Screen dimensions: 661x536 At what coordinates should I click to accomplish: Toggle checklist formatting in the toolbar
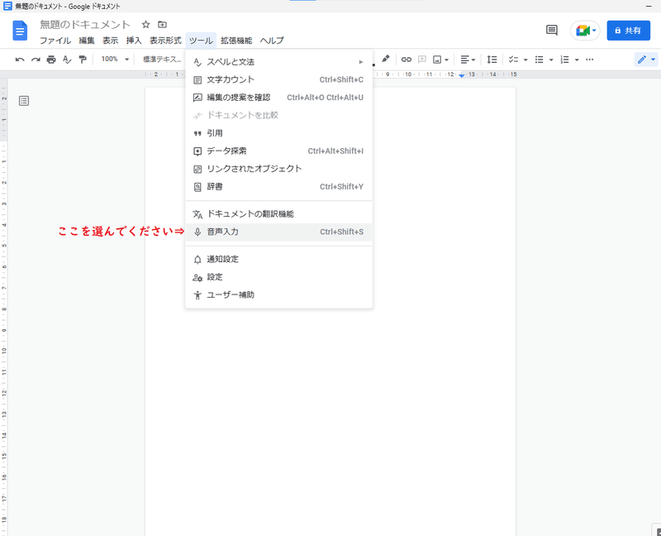513,59
